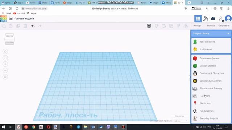The width and height of the screenshot is (232, 130).
Task: Click the invite collaborator icon
Action: 221,19
